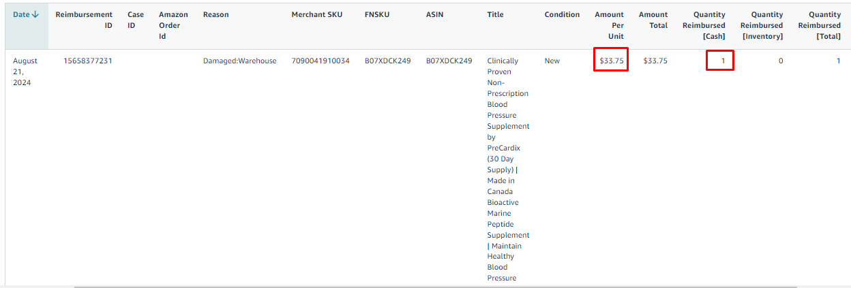This screenshot has width=851, height=288.
Task: Click the Amount Total column header
Action: click(x=653, y=20)
